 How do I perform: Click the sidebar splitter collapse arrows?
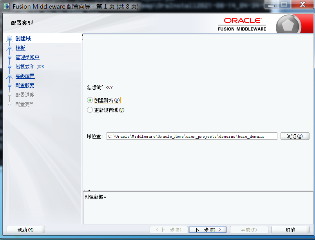coord(82,37)
